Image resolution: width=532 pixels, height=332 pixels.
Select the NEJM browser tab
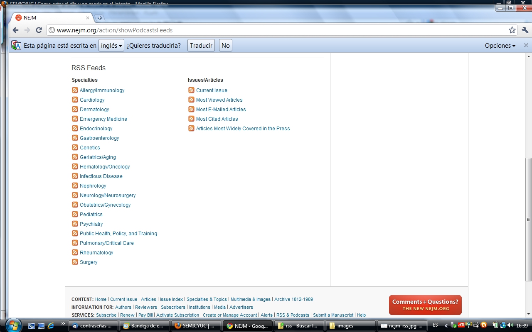pyautogui.click(x=52, y=18)
